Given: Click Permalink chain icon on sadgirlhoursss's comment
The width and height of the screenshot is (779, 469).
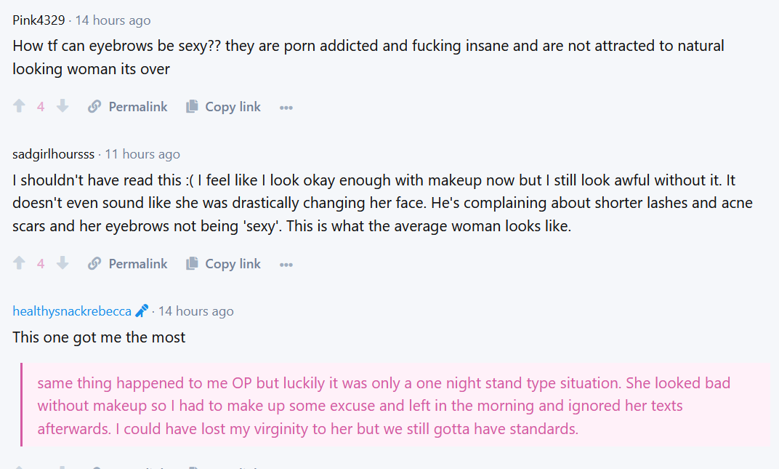Looking at the screenshot, I should pos(94,264).
